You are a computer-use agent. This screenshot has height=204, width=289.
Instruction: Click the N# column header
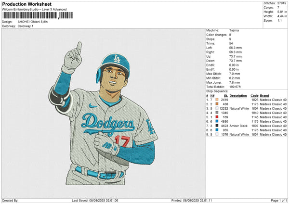[211, 95]
